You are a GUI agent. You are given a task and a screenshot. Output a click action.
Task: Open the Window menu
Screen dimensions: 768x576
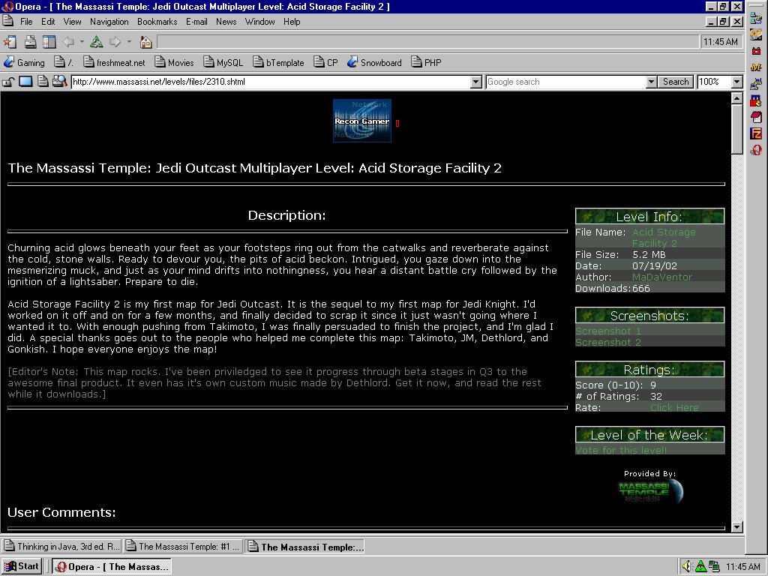point(260,22)
